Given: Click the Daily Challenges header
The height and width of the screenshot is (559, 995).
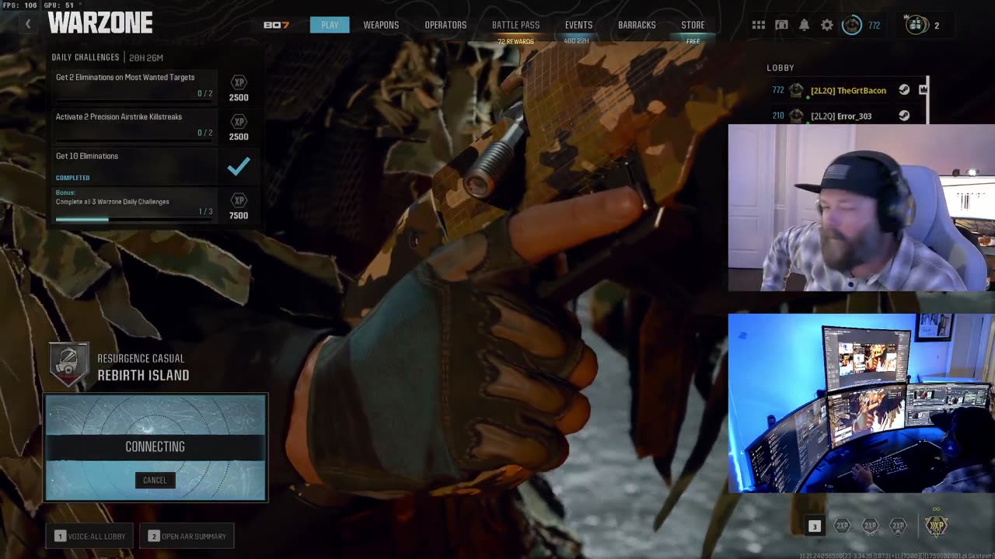Looking at the screenshot, I should [86, 57].
